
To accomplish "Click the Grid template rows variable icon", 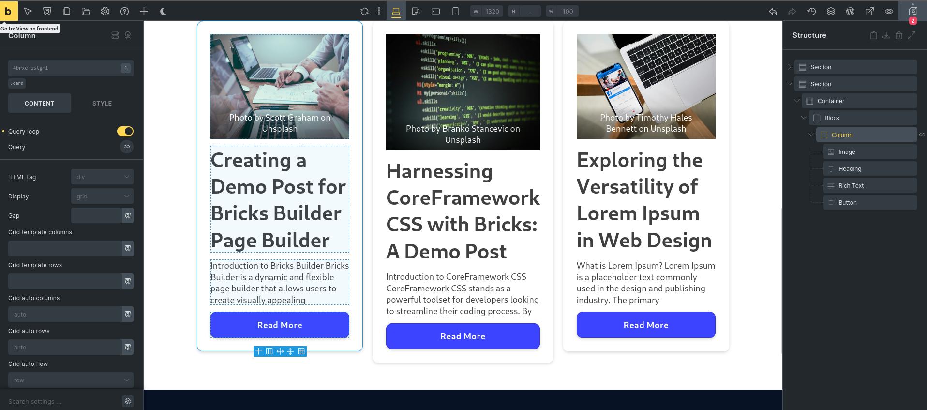I will pos(128,281).
